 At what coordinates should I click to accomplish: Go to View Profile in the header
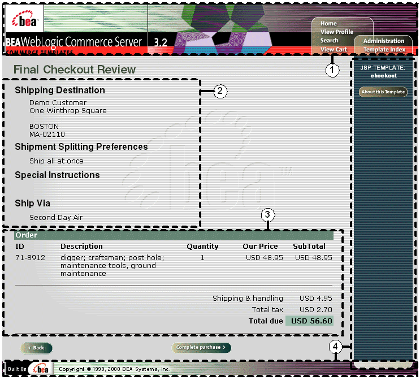(337, 32)
